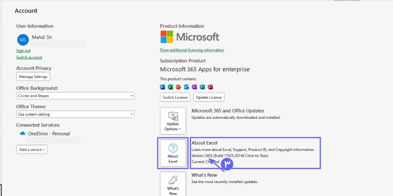Open the Office Background dropdown
This screenshot has height=196, width=393.
pyautogui.click(x=75, y=96)
